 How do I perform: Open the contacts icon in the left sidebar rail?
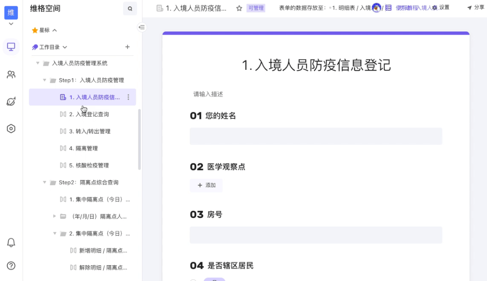10,74
